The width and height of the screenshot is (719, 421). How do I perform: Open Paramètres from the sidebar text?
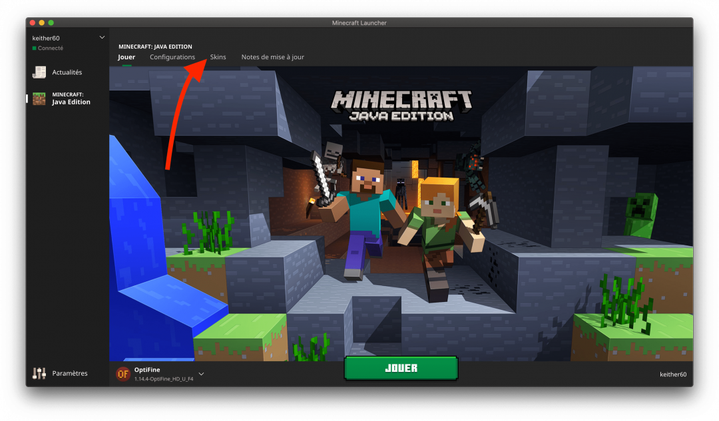click(70, 374)
